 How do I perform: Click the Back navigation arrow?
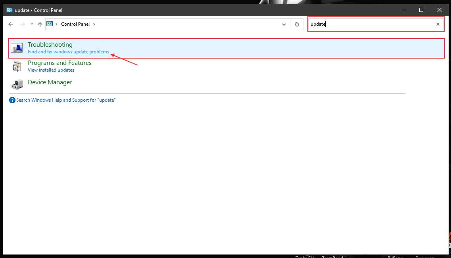click(x=11, y=24)
